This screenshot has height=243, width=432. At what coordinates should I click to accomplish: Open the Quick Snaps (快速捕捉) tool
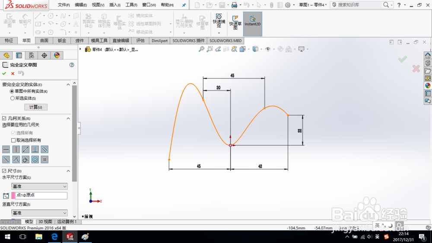pyautogui.click(x=219, y=21)
